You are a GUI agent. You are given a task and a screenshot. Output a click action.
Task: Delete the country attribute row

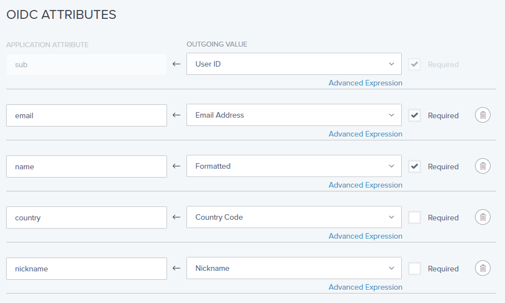click(482, 217)
